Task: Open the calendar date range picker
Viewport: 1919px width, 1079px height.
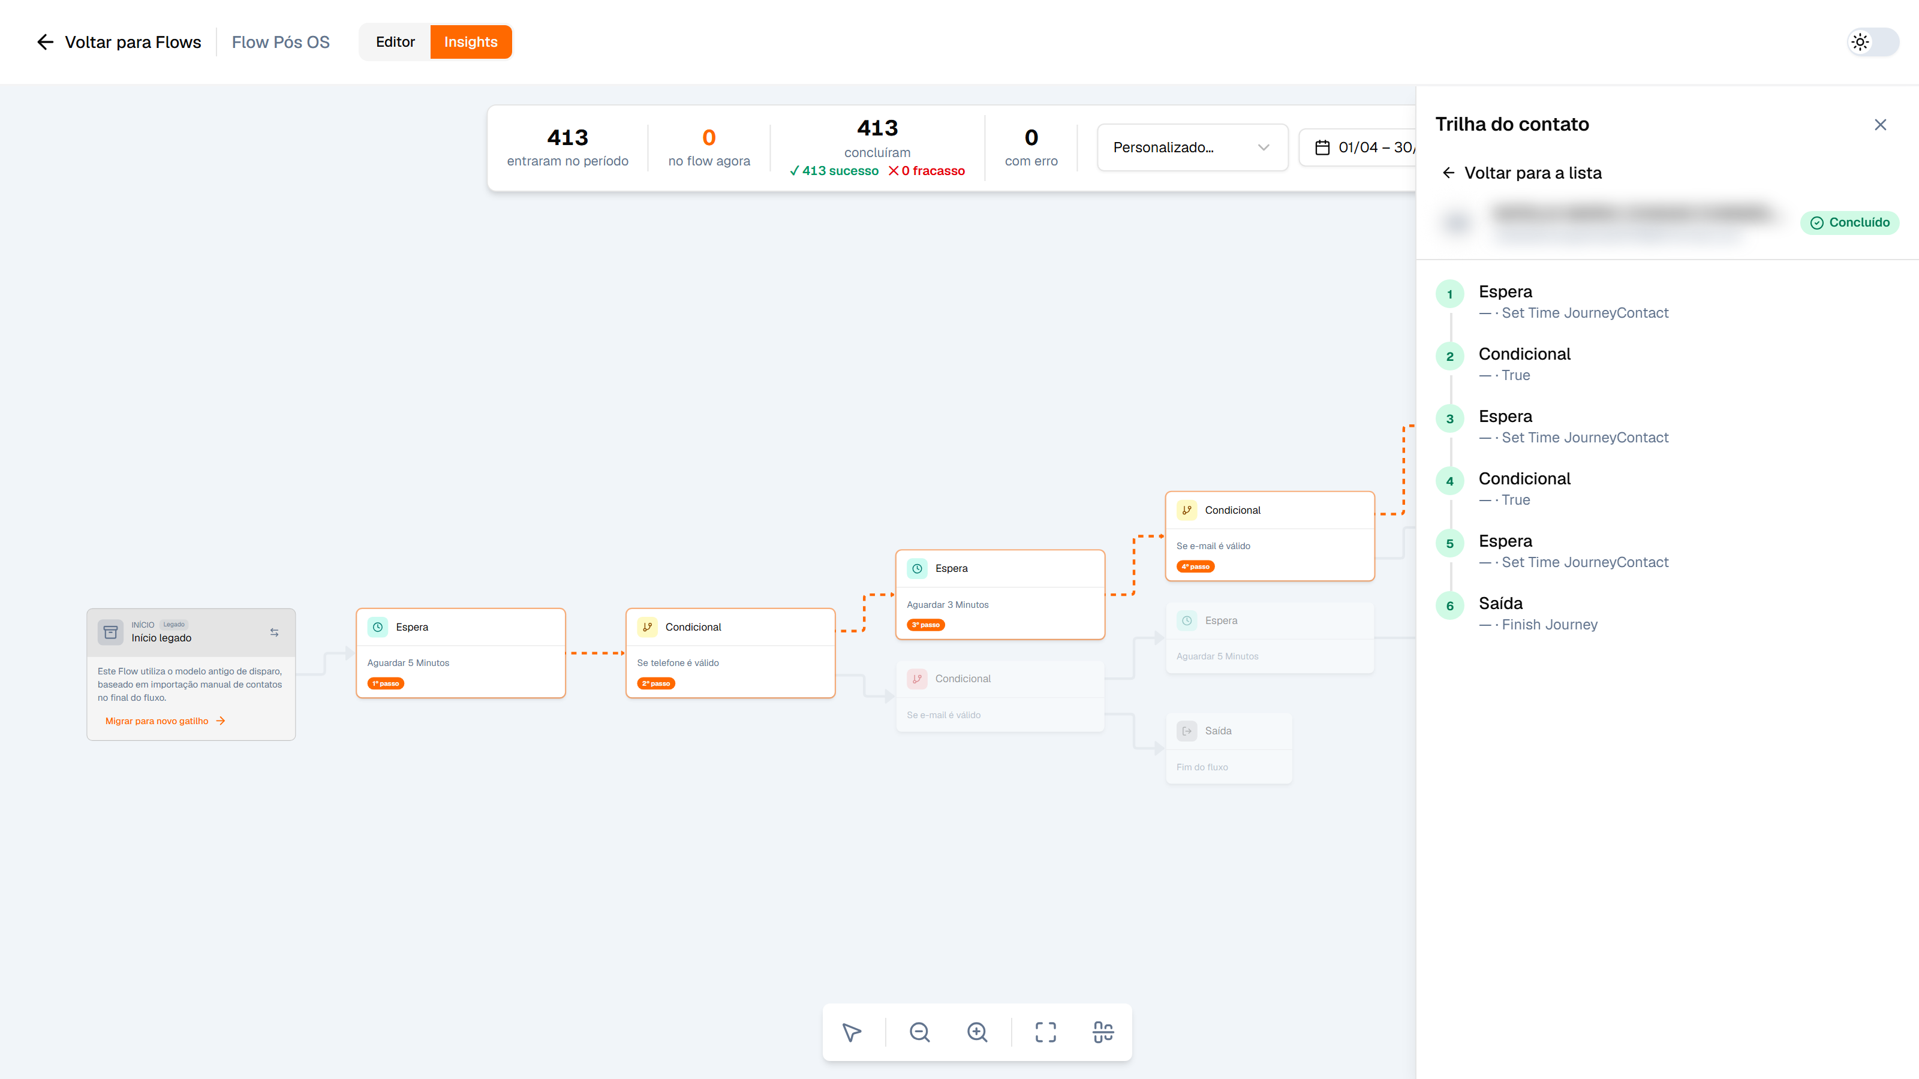Action: click(x=1357, y=147)
